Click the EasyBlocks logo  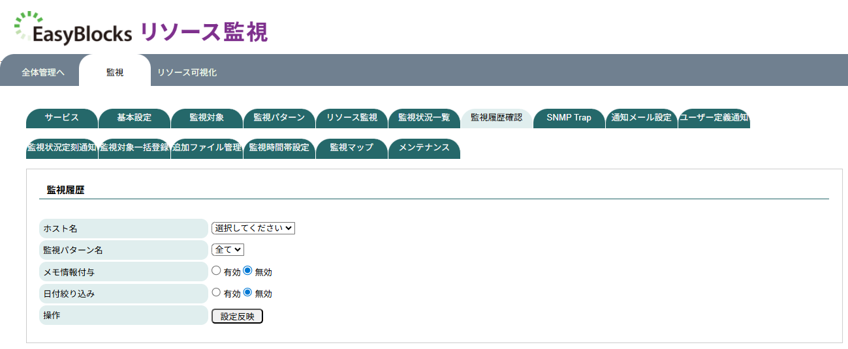[x=73, y=28]
